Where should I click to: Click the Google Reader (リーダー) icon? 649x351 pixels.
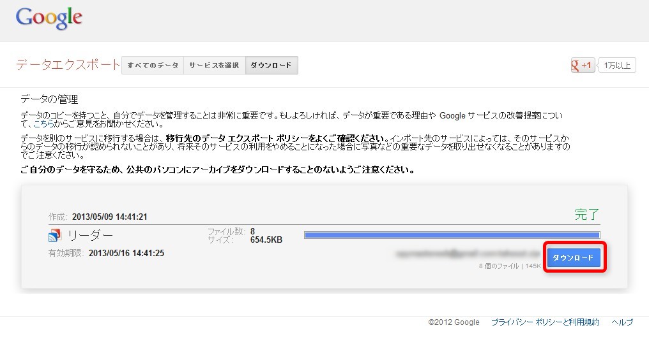pos(55,235)
